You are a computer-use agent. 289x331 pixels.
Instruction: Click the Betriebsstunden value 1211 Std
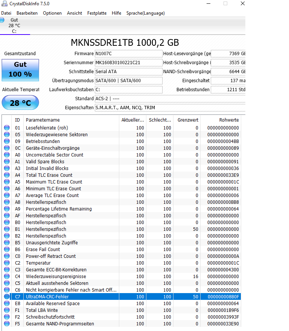point(228,89)
